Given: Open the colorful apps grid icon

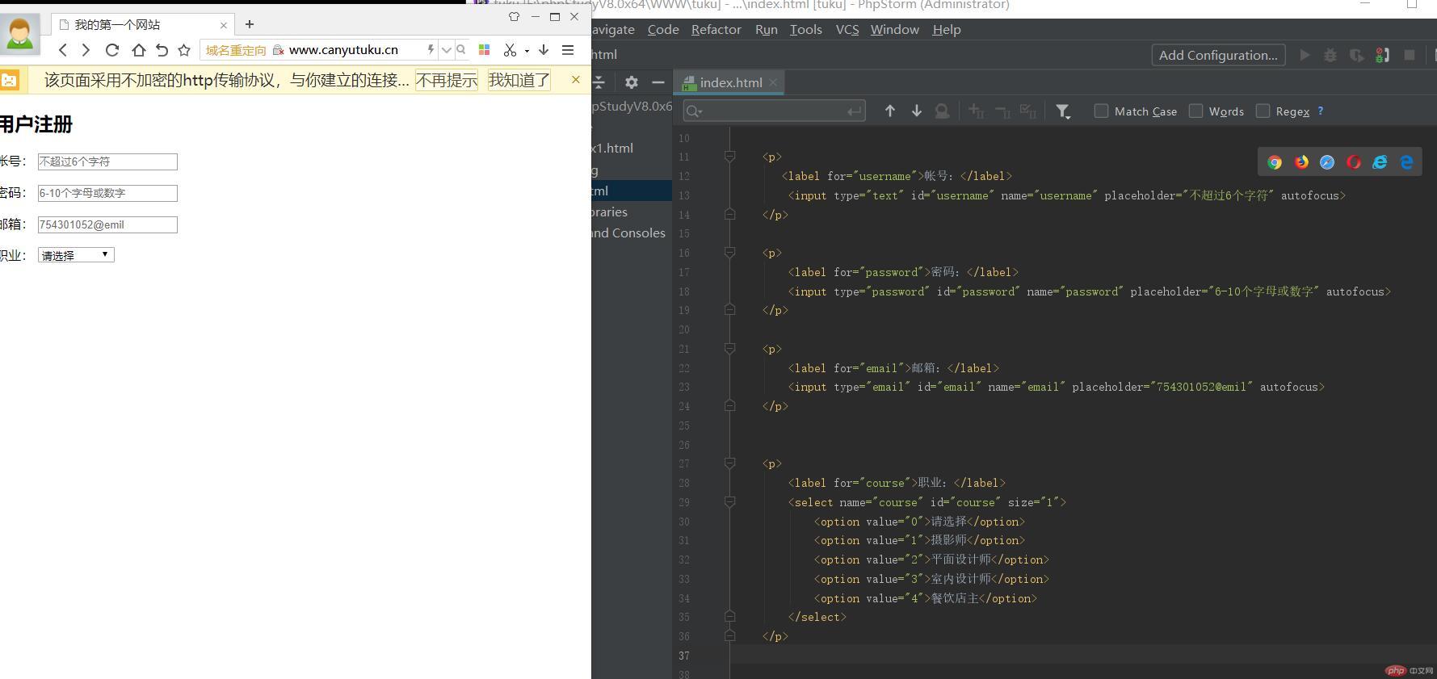Looking at the screenshot, I should pos(484,50).
